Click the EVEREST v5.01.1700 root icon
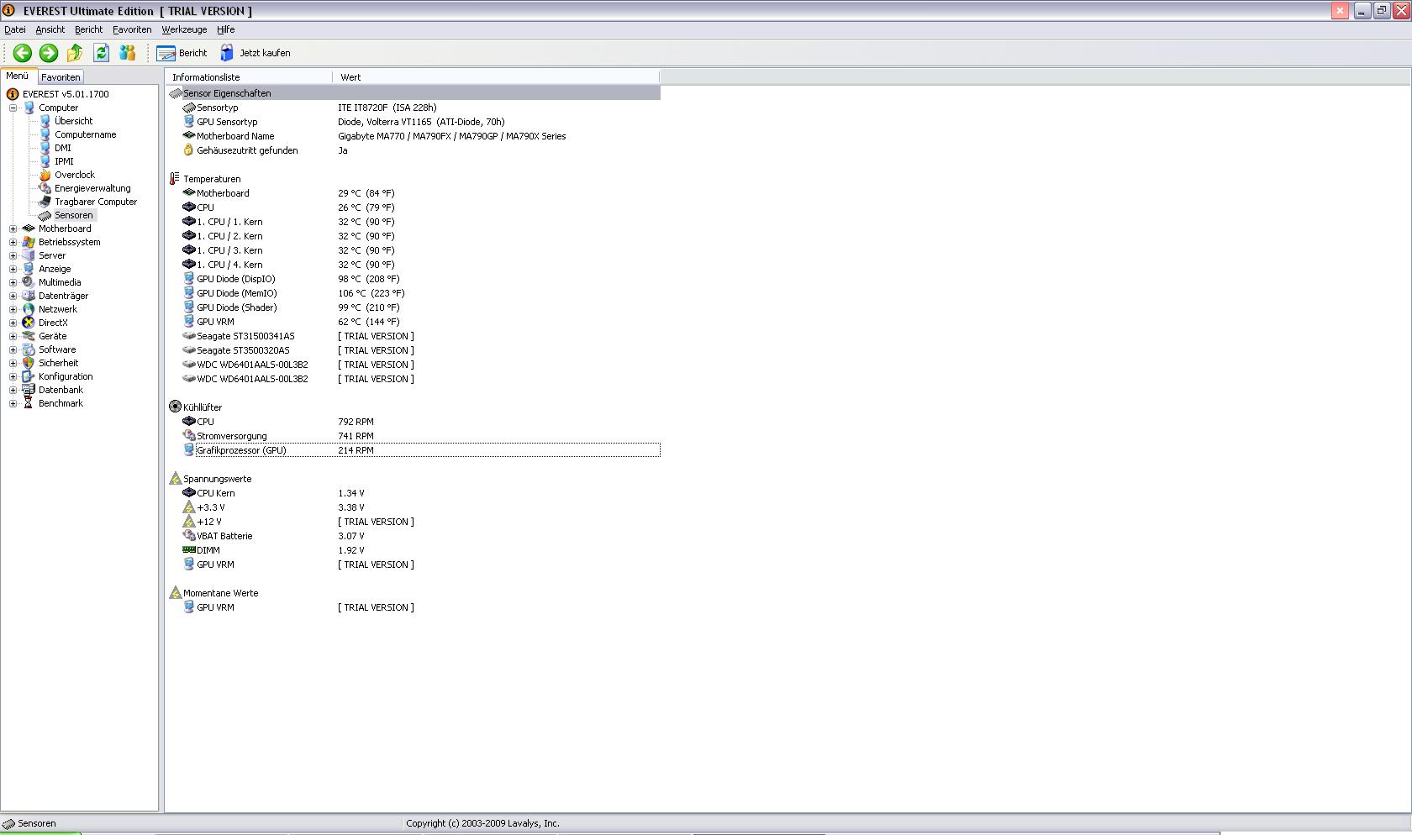The image size is (1412, 835). coord(13,94)
